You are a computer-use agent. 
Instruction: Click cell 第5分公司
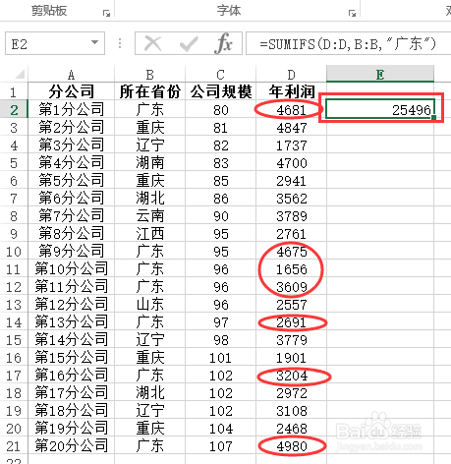click(72, 180)
